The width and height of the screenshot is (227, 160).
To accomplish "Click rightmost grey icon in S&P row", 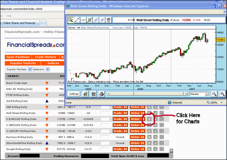I will [x=161, y=107].
